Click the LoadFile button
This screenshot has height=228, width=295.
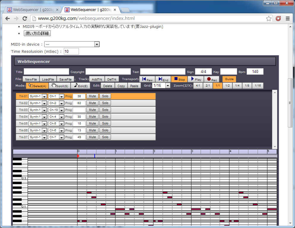[48, 79]
